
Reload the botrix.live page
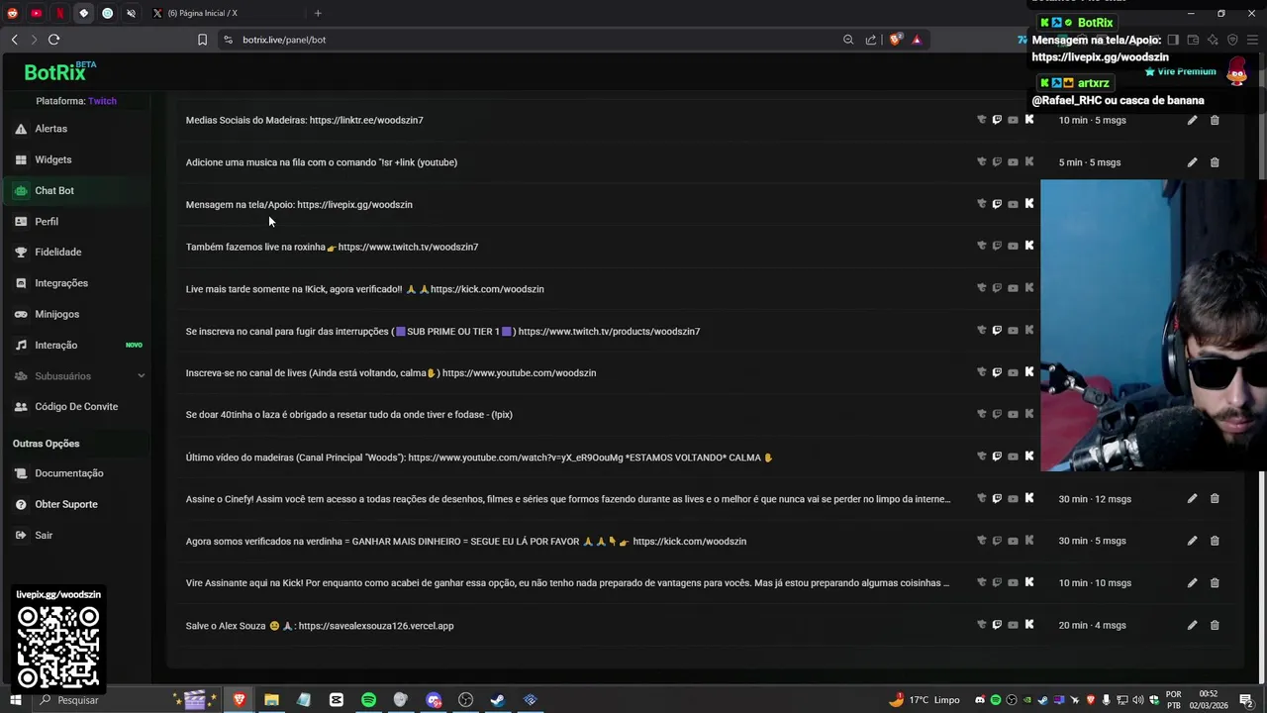[53, 40]
